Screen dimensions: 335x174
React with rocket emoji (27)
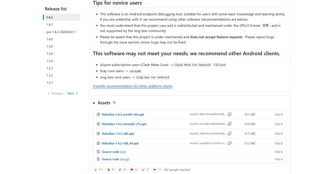[x=146, y=170]
